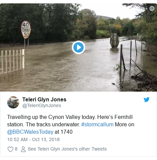Open the @BBCWalesToday mention

[x=30, y=132]
